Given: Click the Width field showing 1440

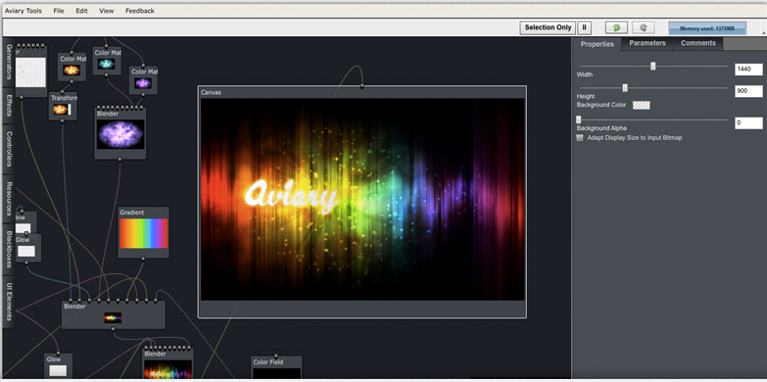Looking at the screenshot, I should tap(748, 70).
